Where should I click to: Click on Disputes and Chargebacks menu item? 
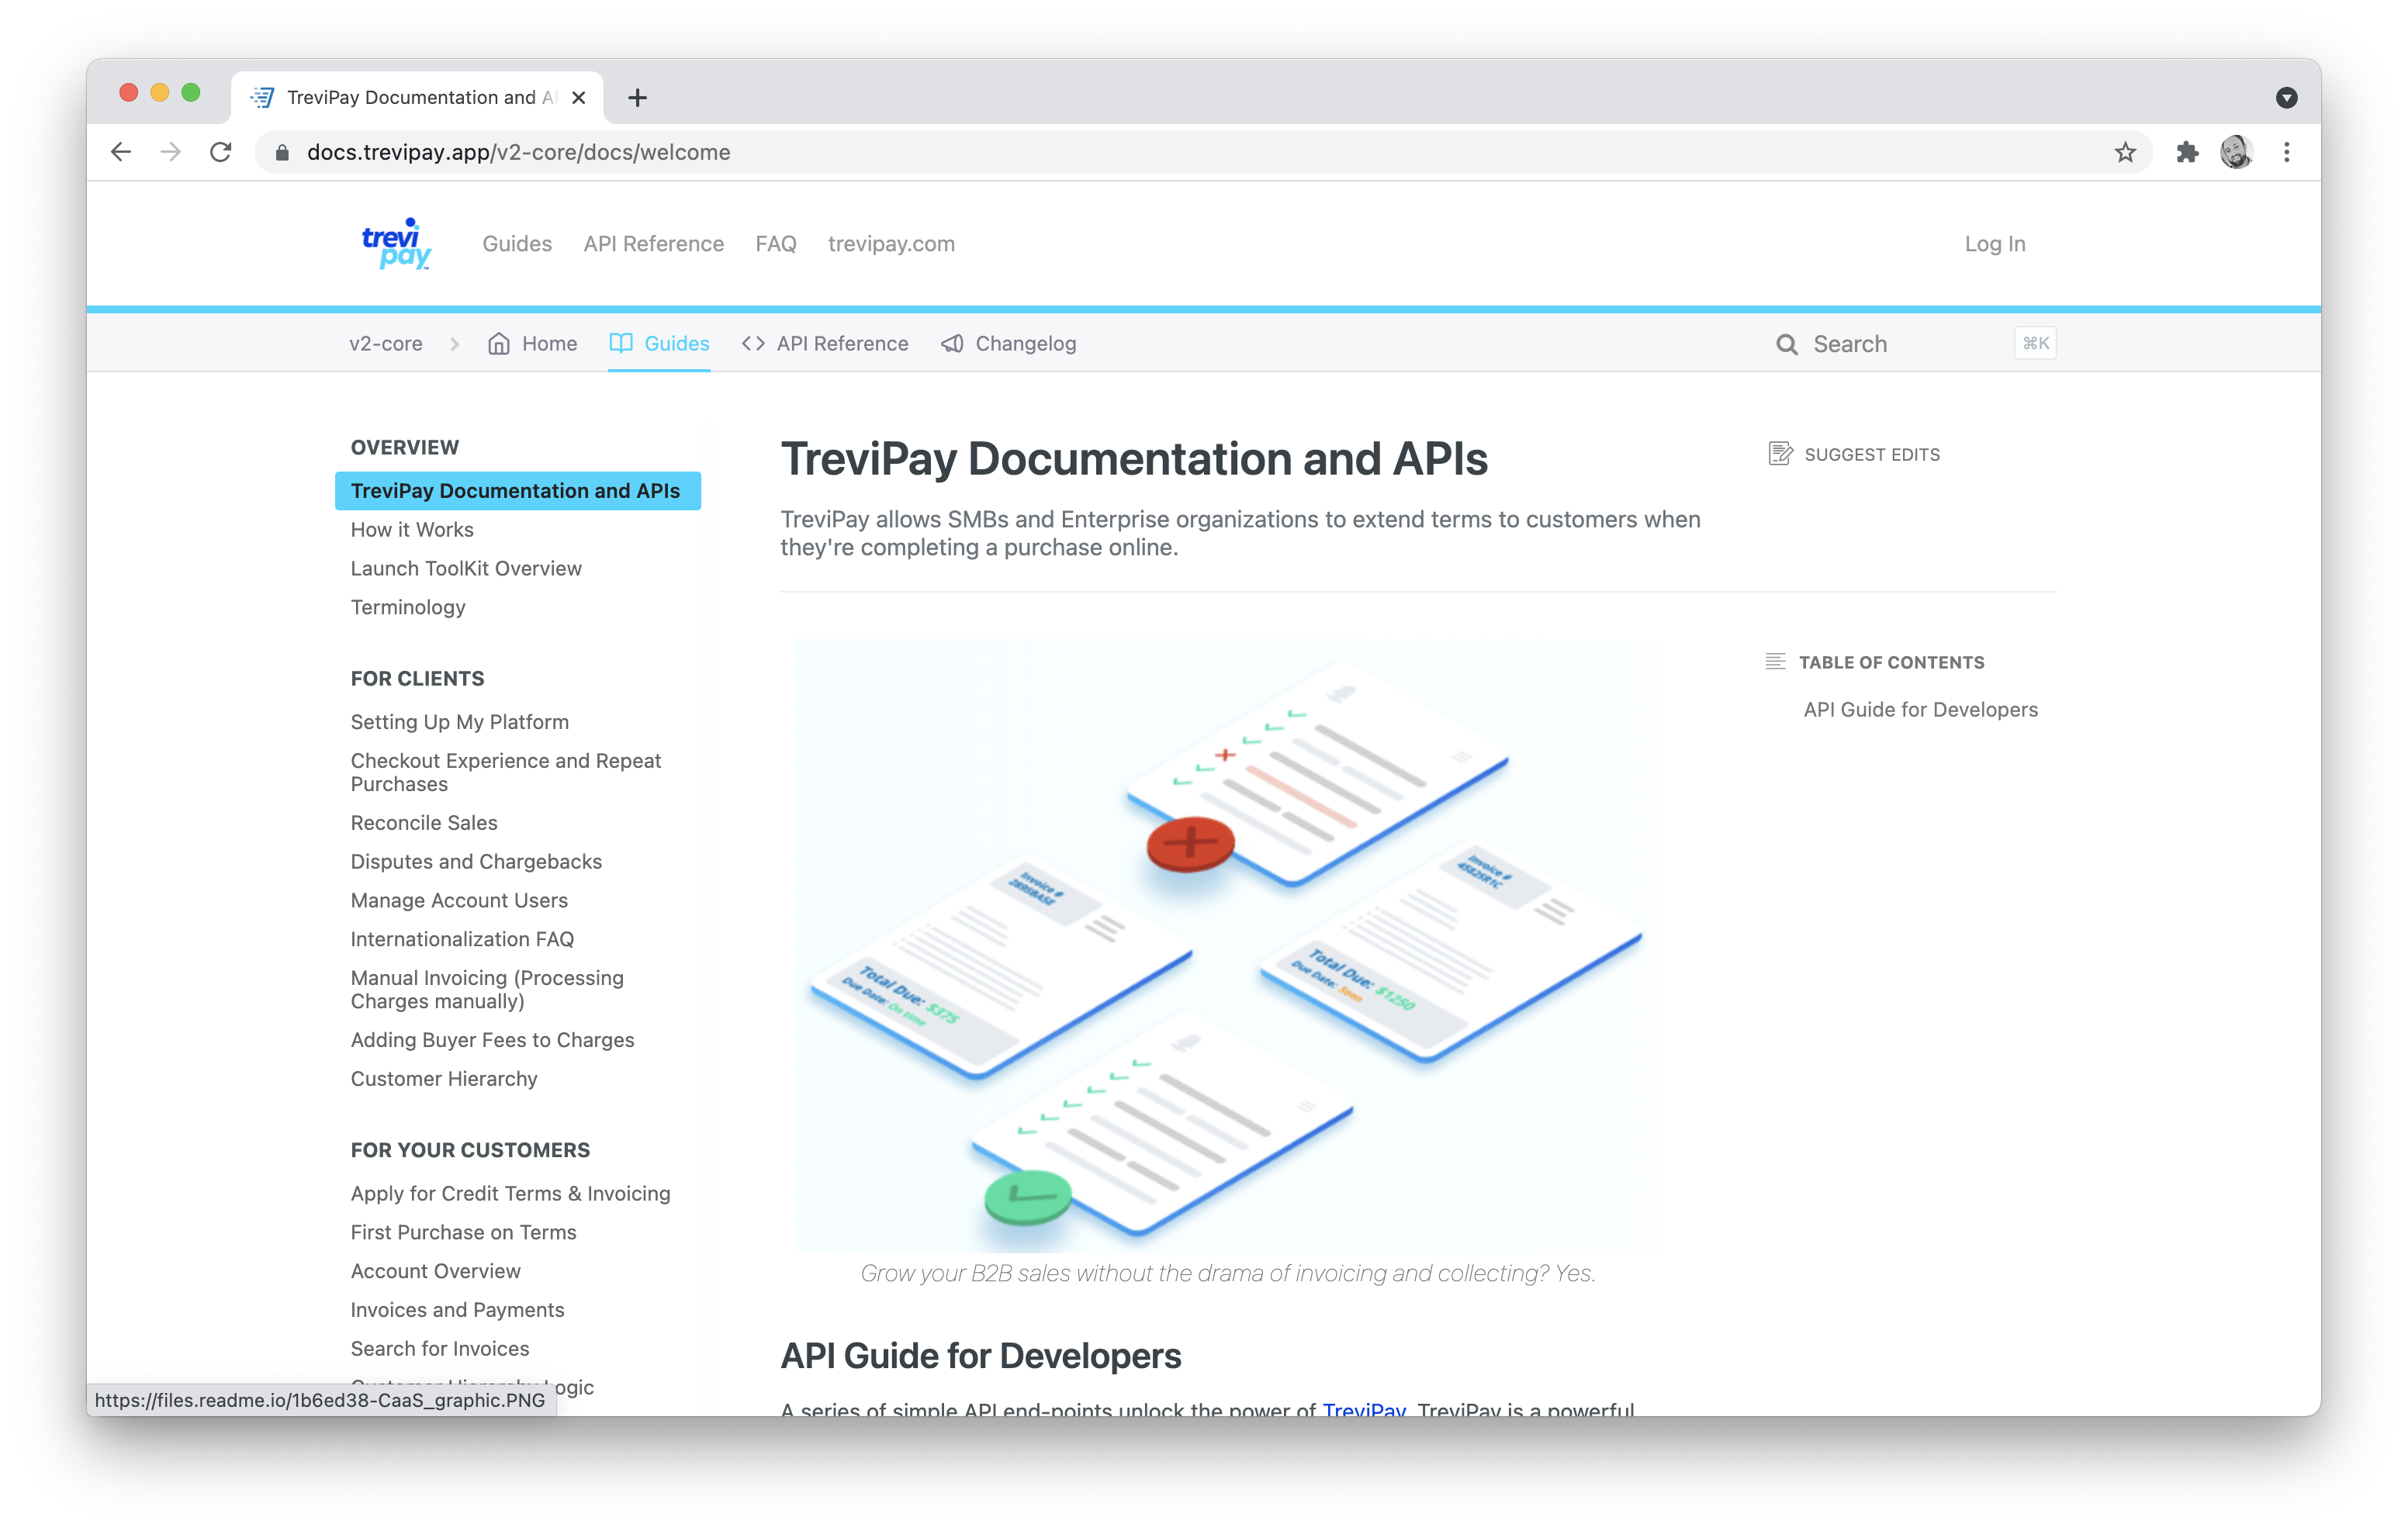click(477, 861)
